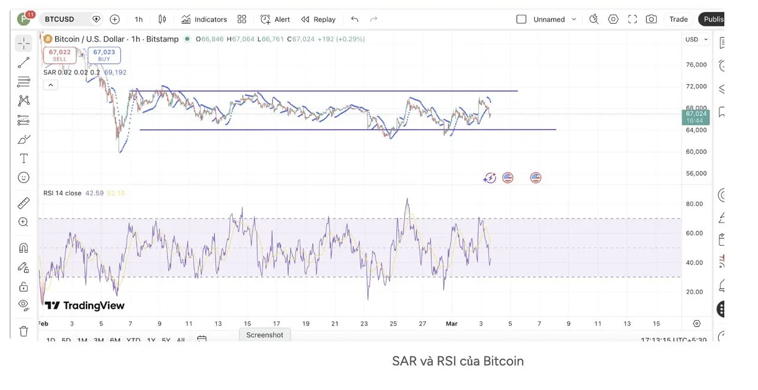The height and width of the screenshot is (390, 758).
Task: Activate the Zoom In tool
Action: point(23,222)
